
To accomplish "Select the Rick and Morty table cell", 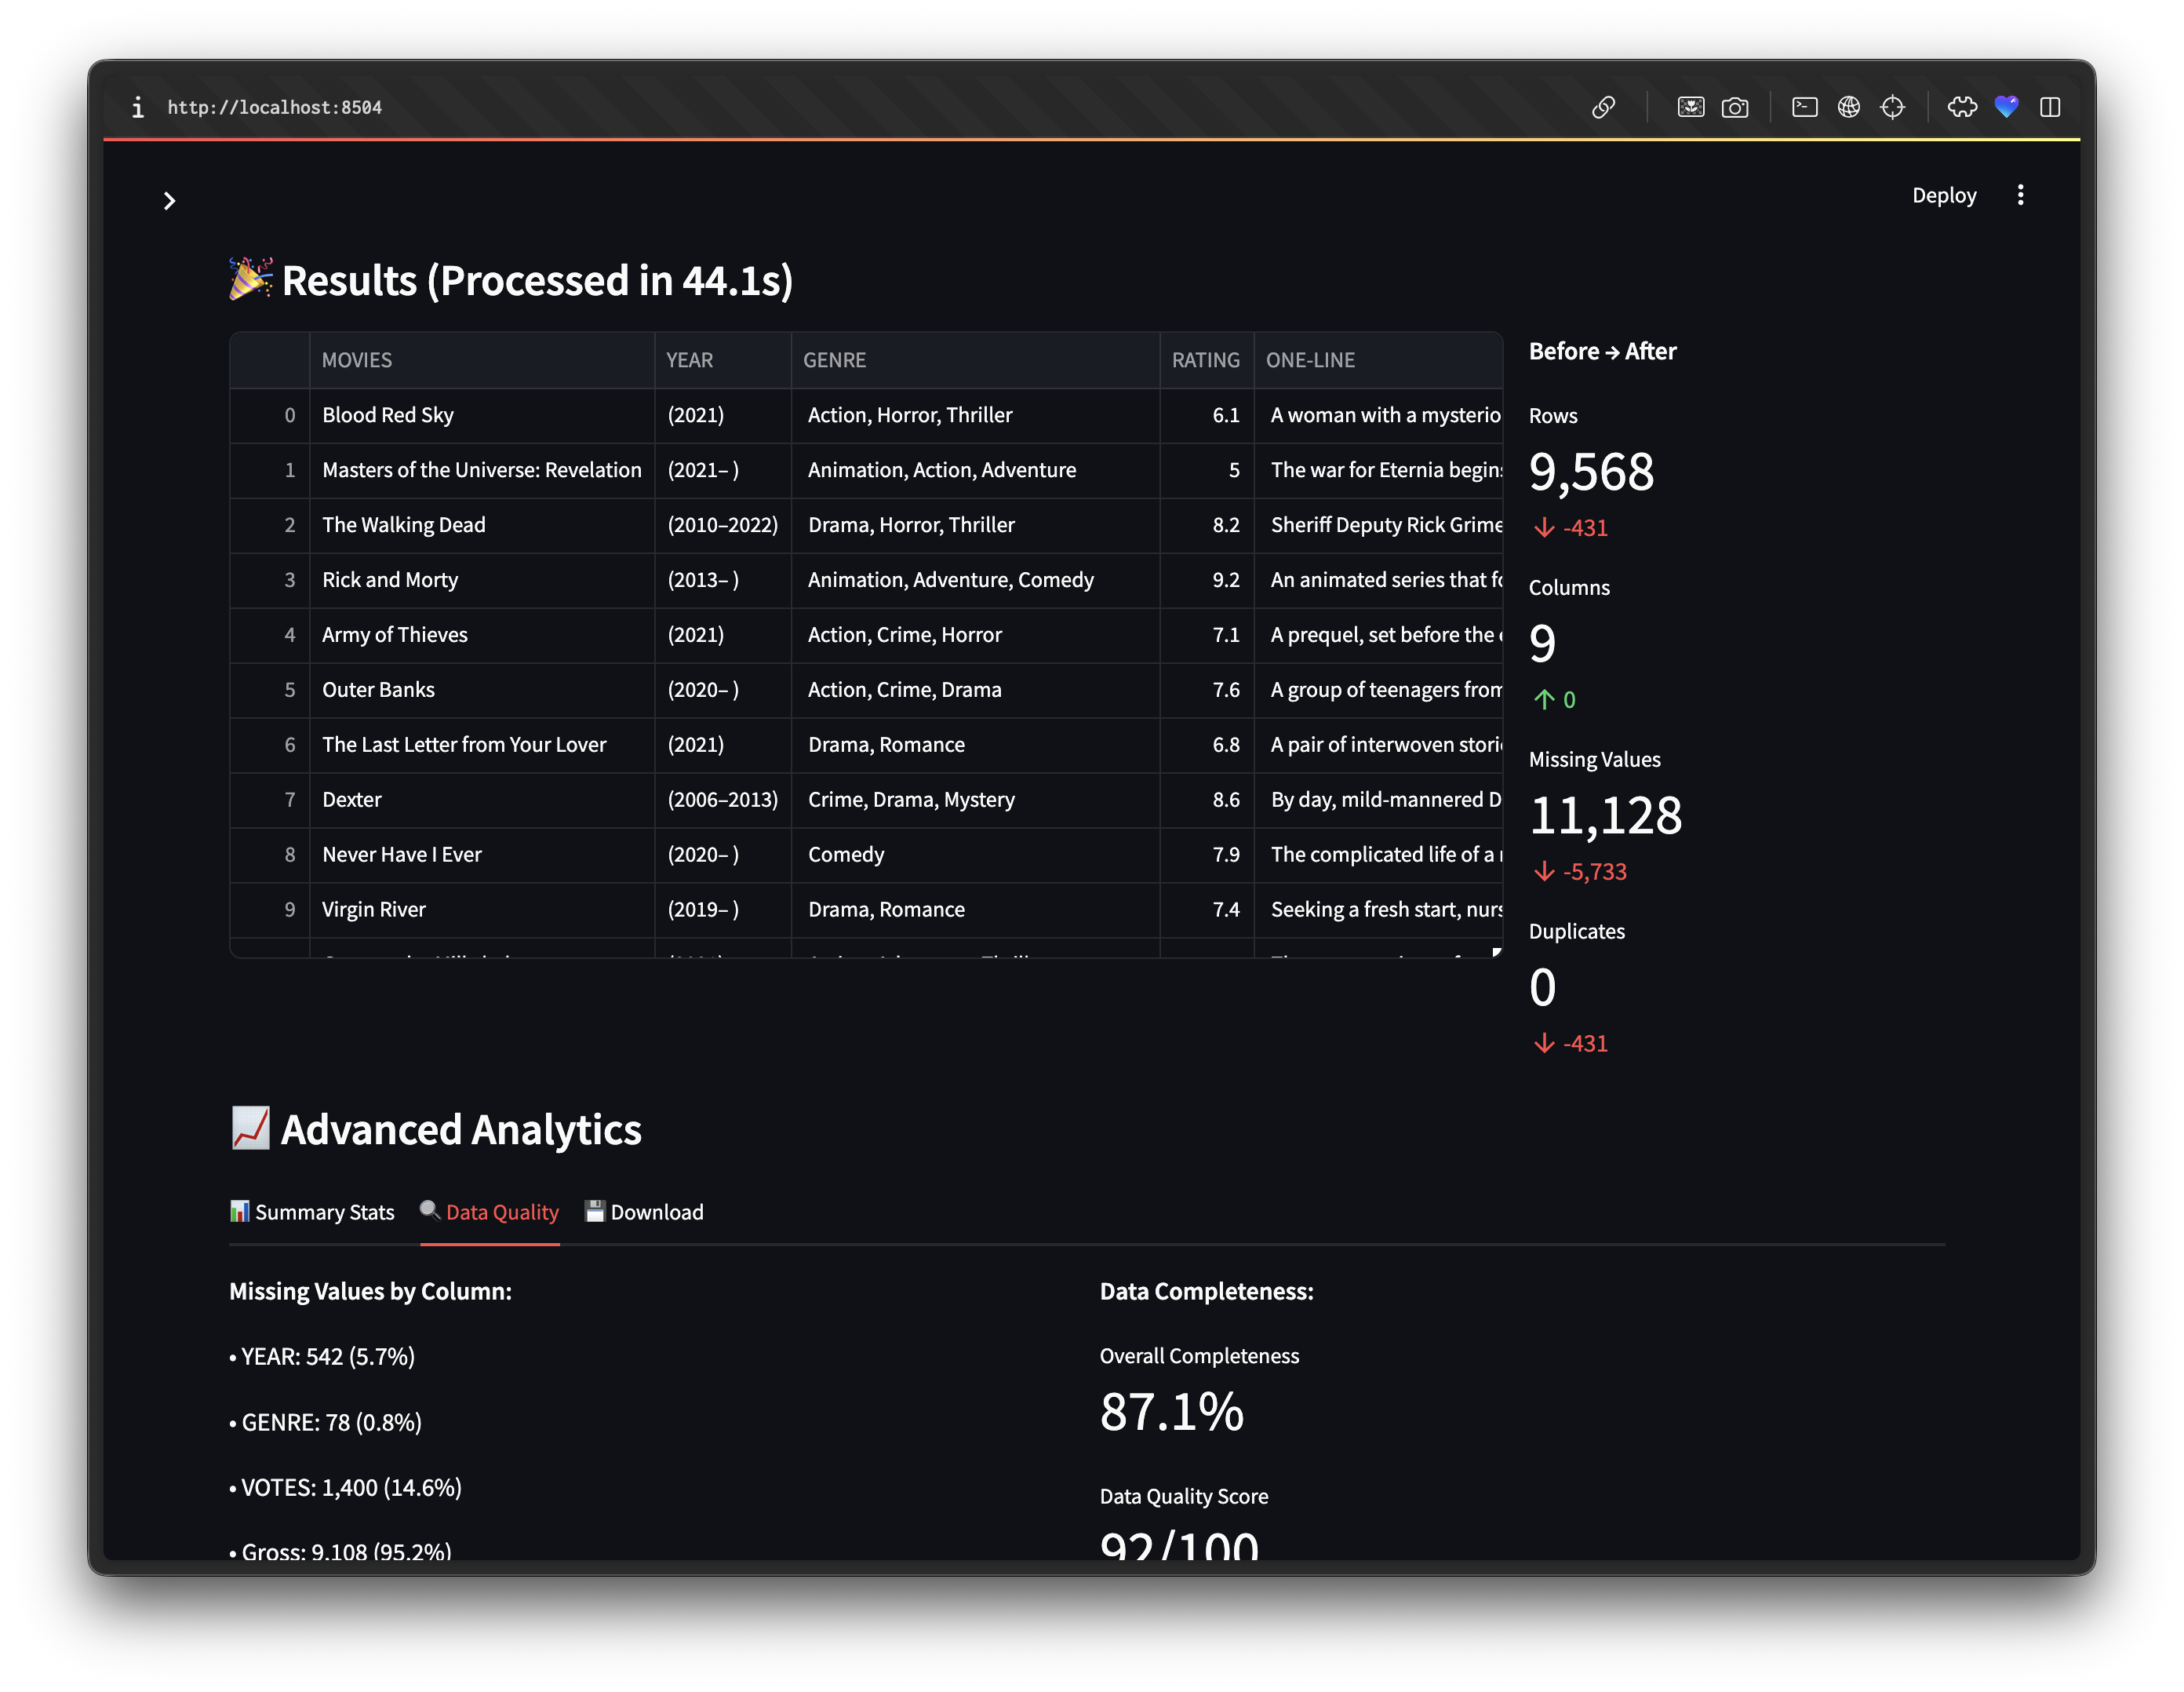I will (390, 580).
